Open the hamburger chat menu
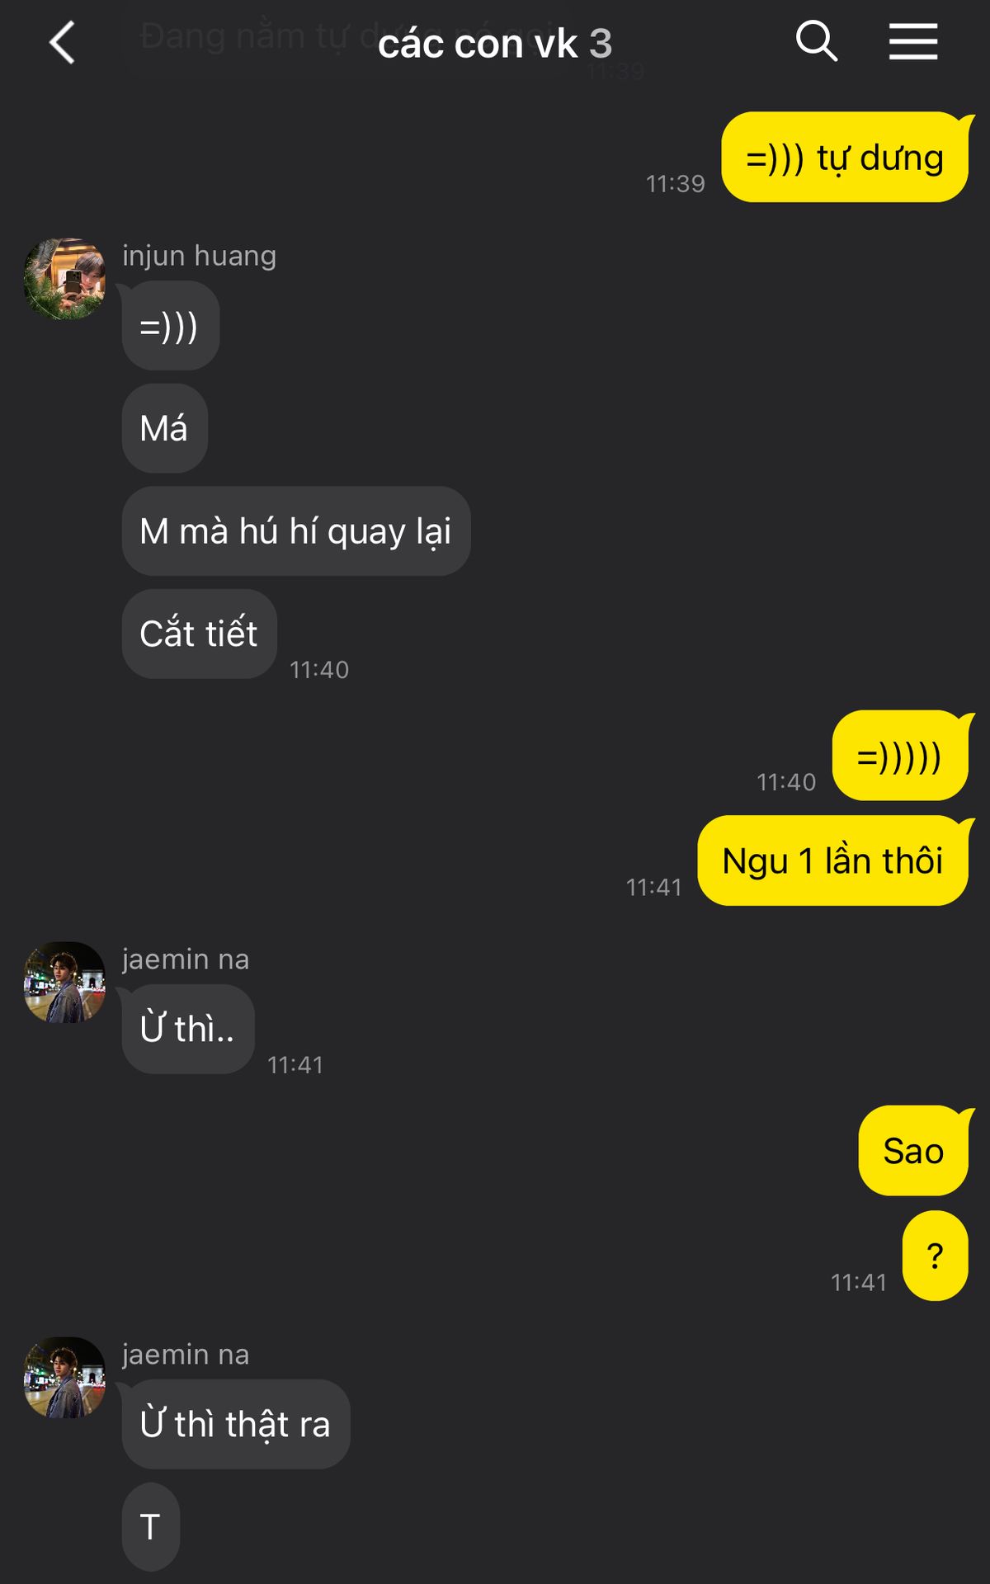Screen dimensions: 990x1584 click(x=913, y=41)
